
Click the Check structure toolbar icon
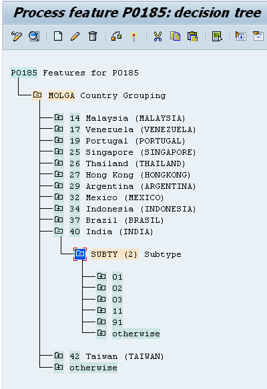pyautogui.click(x=116, y=36)
